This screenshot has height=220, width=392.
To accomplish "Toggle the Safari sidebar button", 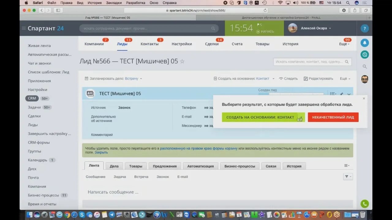I will (x=58, y=10).
